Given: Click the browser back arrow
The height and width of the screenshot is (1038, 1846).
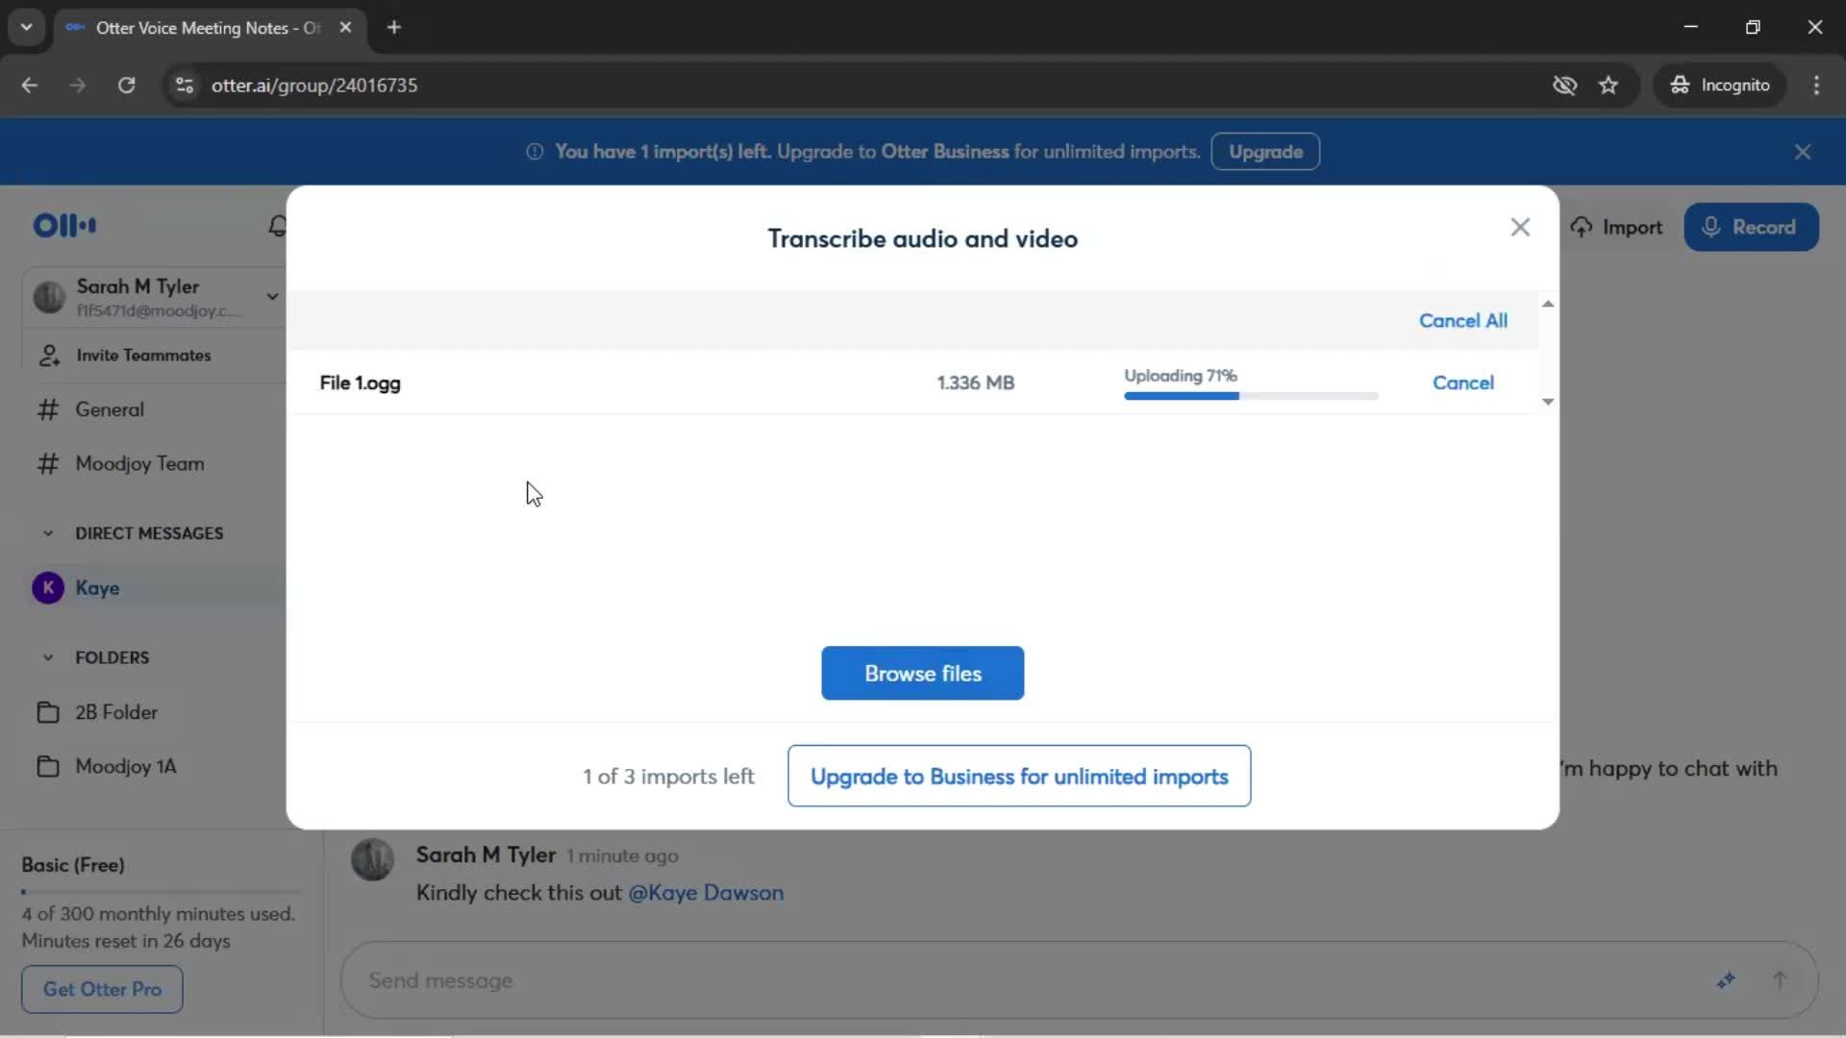Looking at the screenshot, I should [30, 86].
